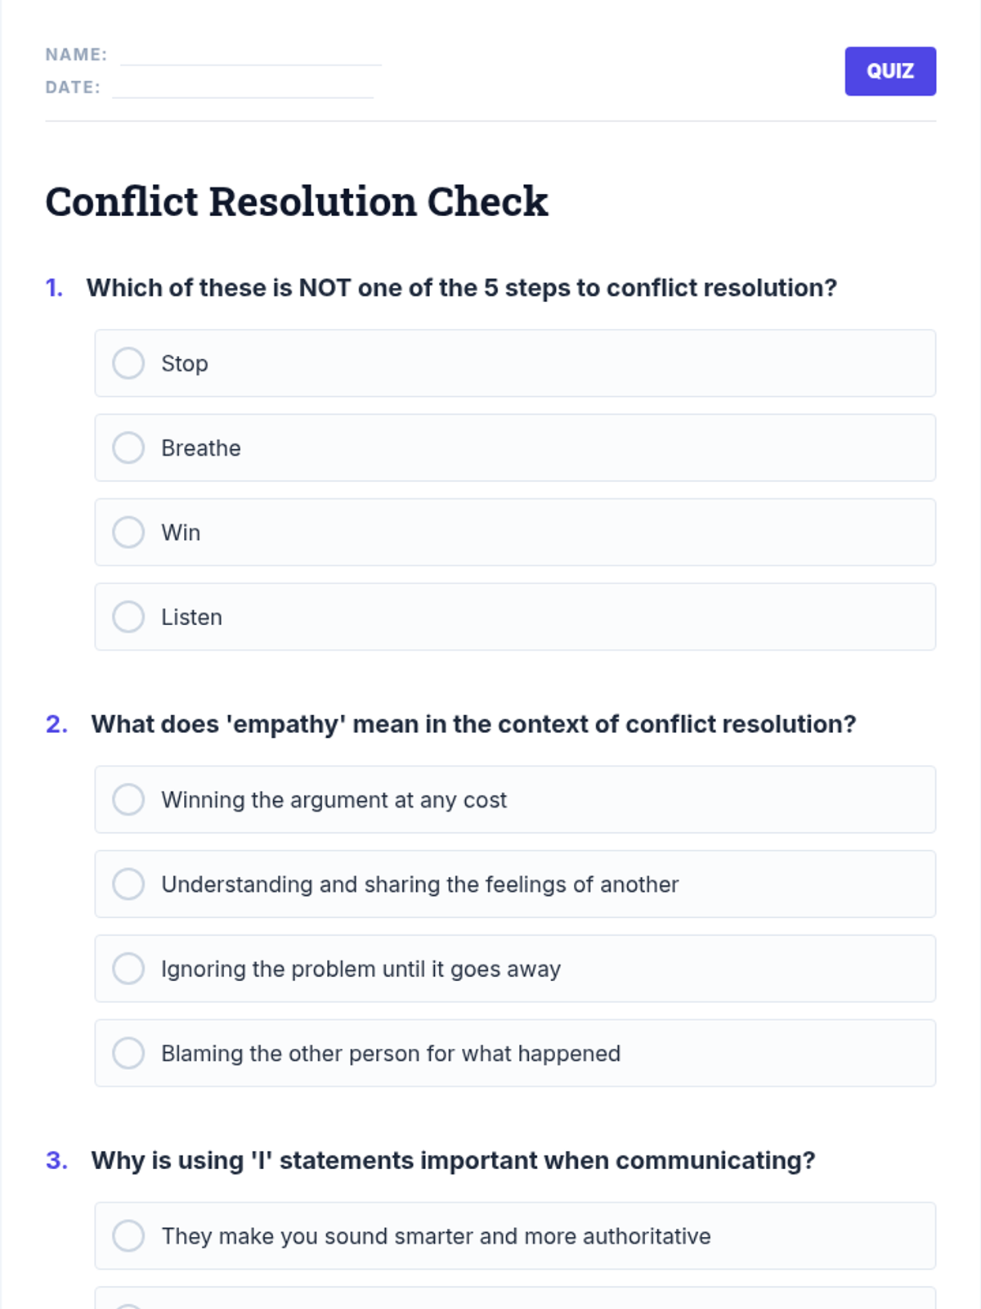981x1309 pixels.
Task: Click question 3 text about 'I' statements
Action: (453, 1160)
